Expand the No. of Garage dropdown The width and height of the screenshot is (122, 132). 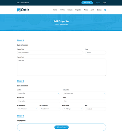click(x=73, y=109)
